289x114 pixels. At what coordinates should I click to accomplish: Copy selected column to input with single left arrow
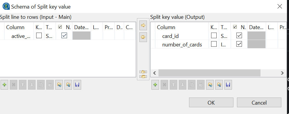[143, 72]
